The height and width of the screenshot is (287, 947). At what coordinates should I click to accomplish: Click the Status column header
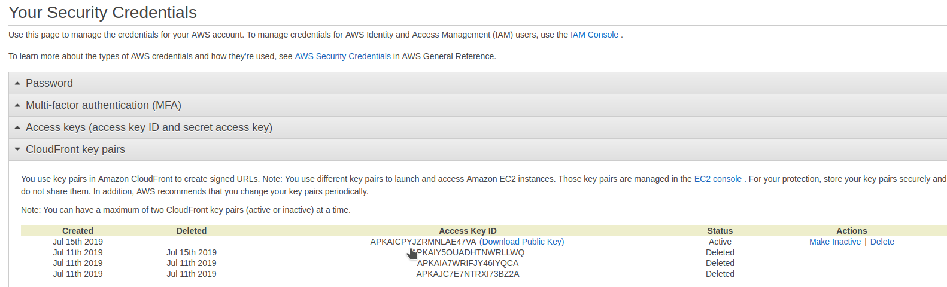coord(720,231)
